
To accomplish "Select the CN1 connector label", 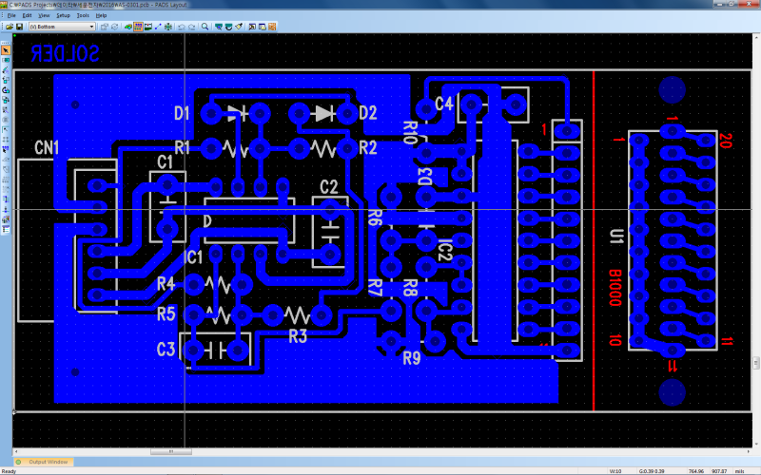I will point(47,147).
